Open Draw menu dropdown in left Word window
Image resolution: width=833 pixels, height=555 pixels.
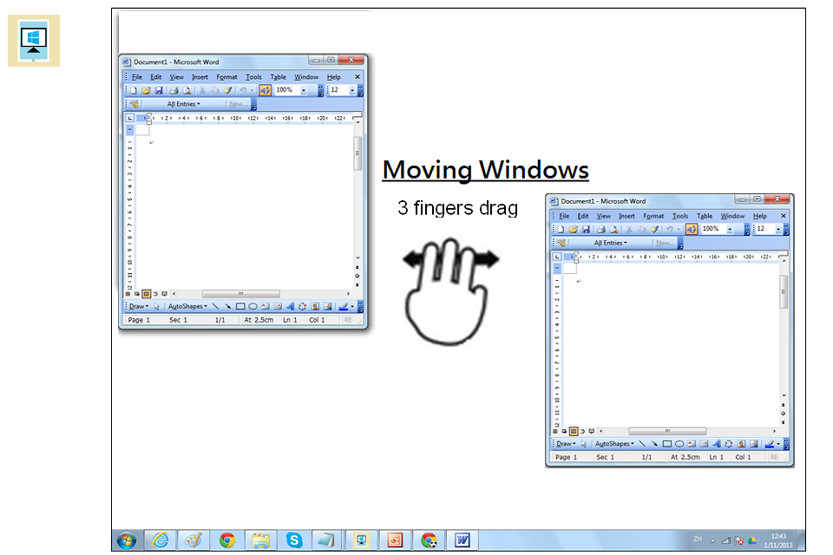(x=139, y=306)
